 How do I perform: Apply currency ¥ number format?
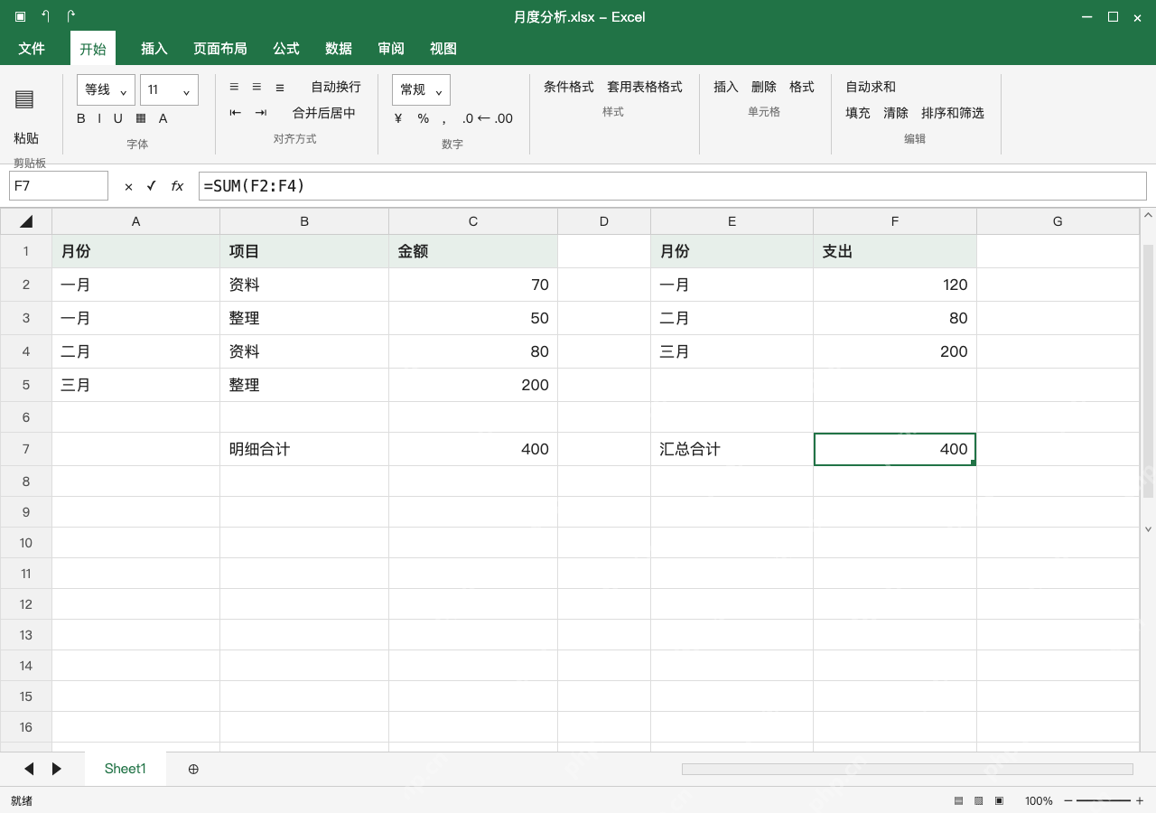point(398,118)
